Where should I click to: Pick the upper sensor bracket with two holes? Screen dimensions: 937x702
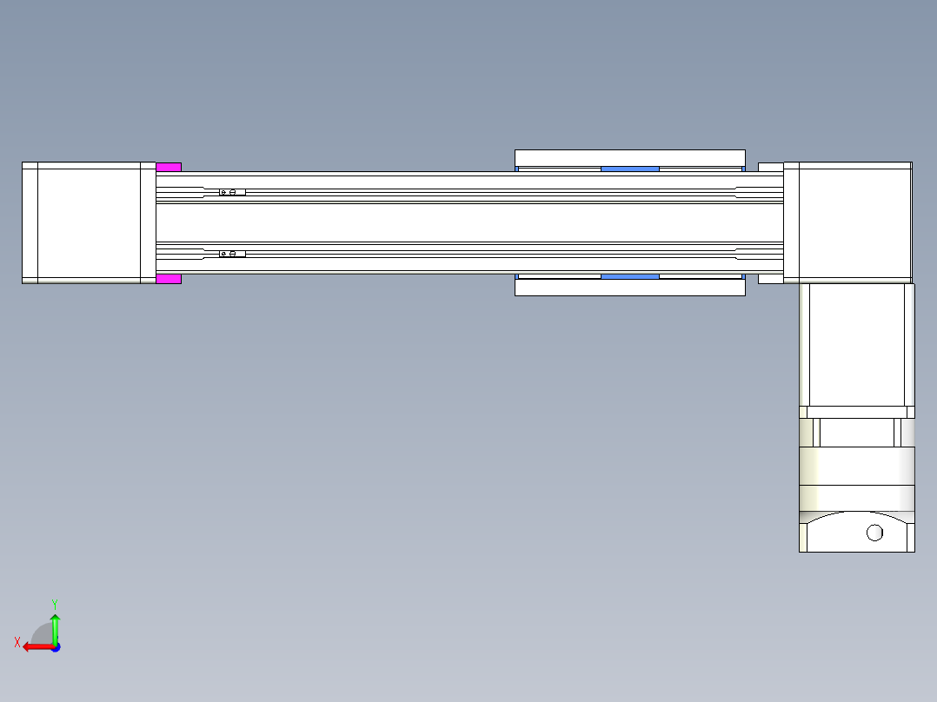232,192
